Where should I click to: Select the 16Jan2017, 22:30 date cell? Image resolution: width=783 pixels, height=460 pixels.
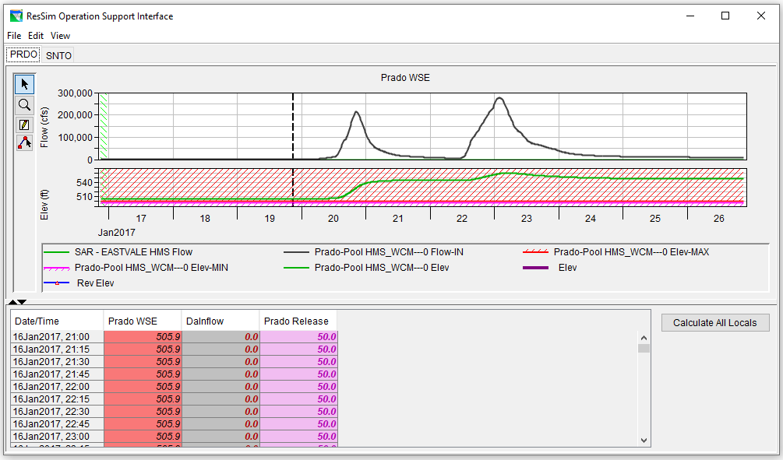[57, 412]
